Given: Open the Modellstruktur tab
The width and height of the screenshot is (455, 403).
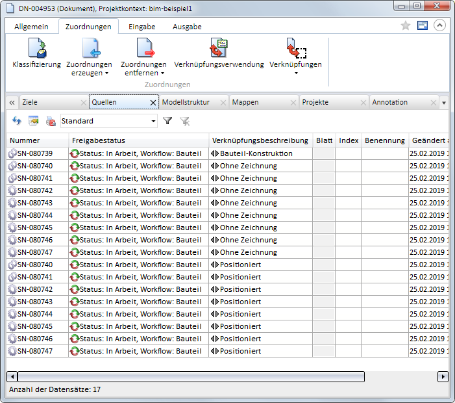Looking at the screenshot, I should click(x=186, y=103).
